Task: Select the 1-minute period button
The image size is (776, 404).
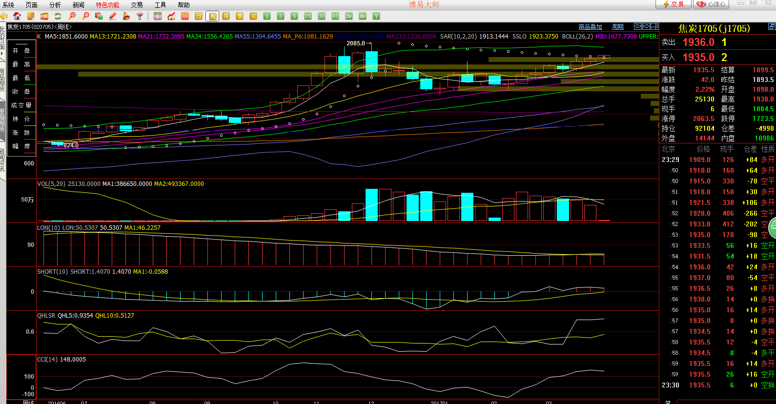Action: 267,16
